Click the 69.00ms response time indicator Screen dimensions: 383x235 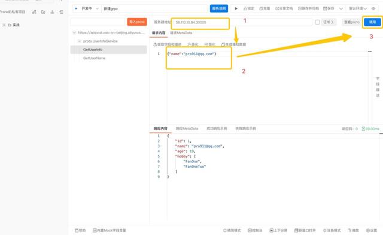click(370, 129)
